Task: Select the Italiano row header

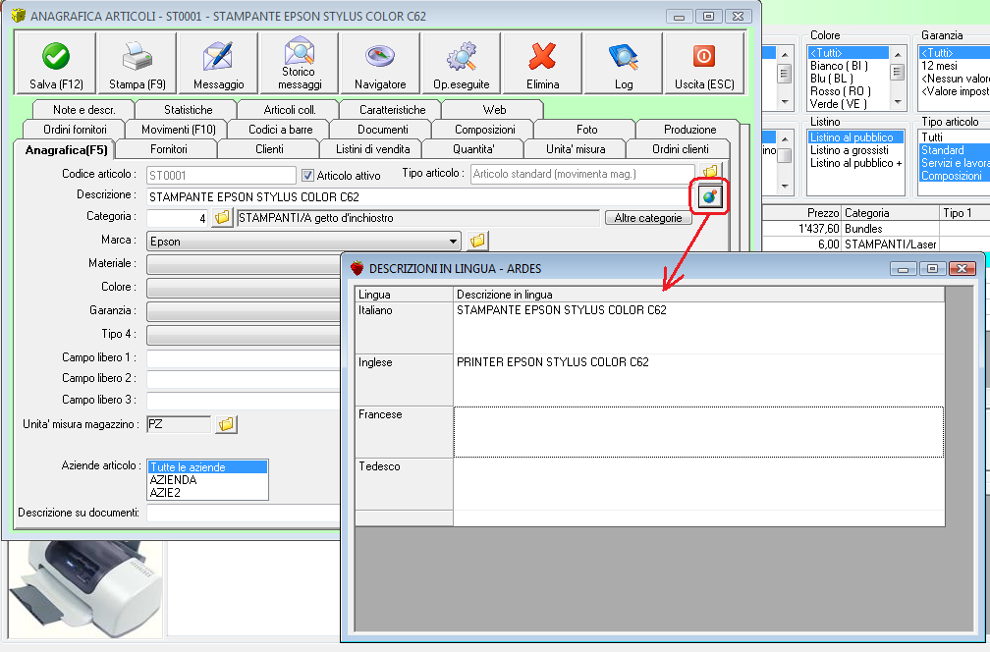Action: pos(404,328)
